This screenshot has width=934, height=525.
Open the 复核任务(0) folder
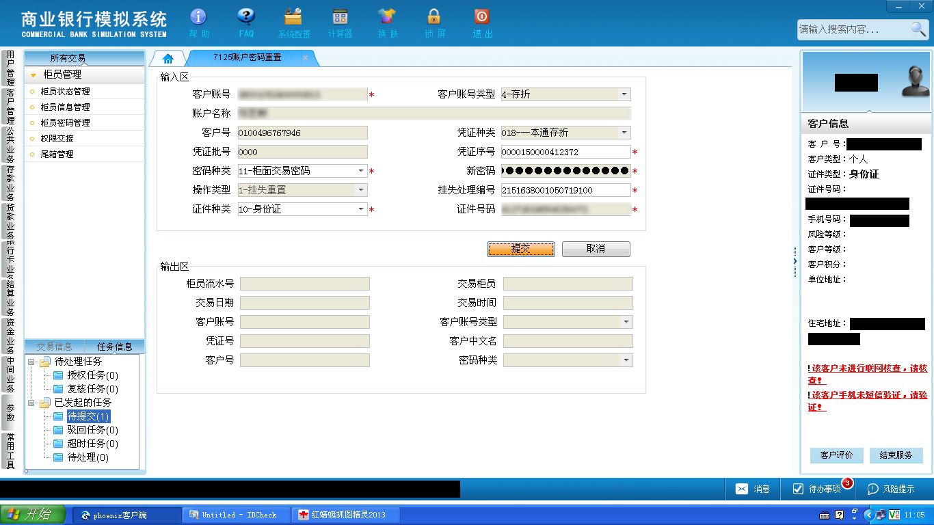tap(86, 389)
